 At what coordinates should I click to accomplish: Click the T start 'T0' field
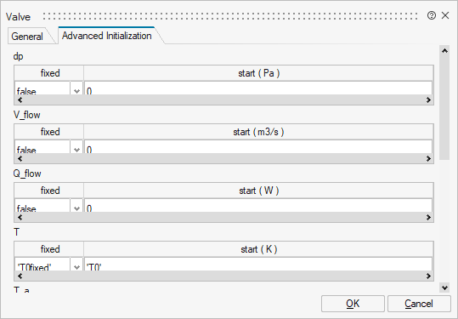[x=258, y=265]
